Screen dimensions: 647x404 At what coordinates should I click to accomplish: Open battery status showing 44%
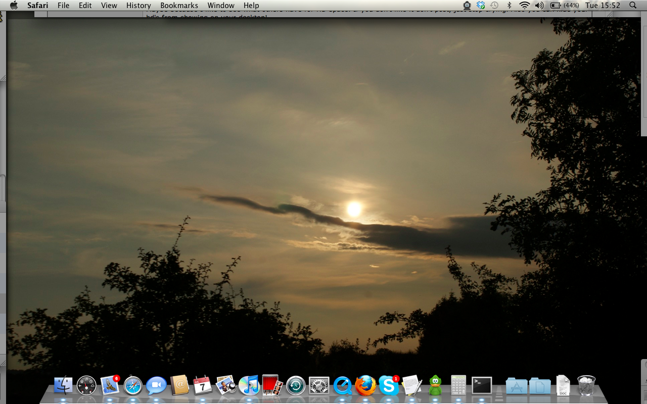pos(565,6)
